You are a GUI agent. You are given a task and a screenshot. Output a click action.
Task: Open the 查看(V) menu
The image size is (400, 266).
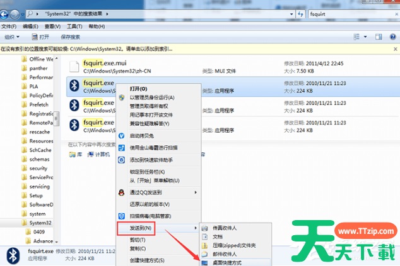52,26
